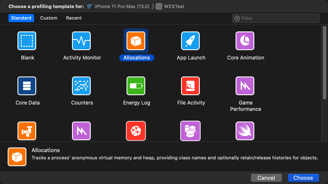Screen dimensions: 328x184
Task: Select the App Launch rocket icon
Action: pos(190,41)
